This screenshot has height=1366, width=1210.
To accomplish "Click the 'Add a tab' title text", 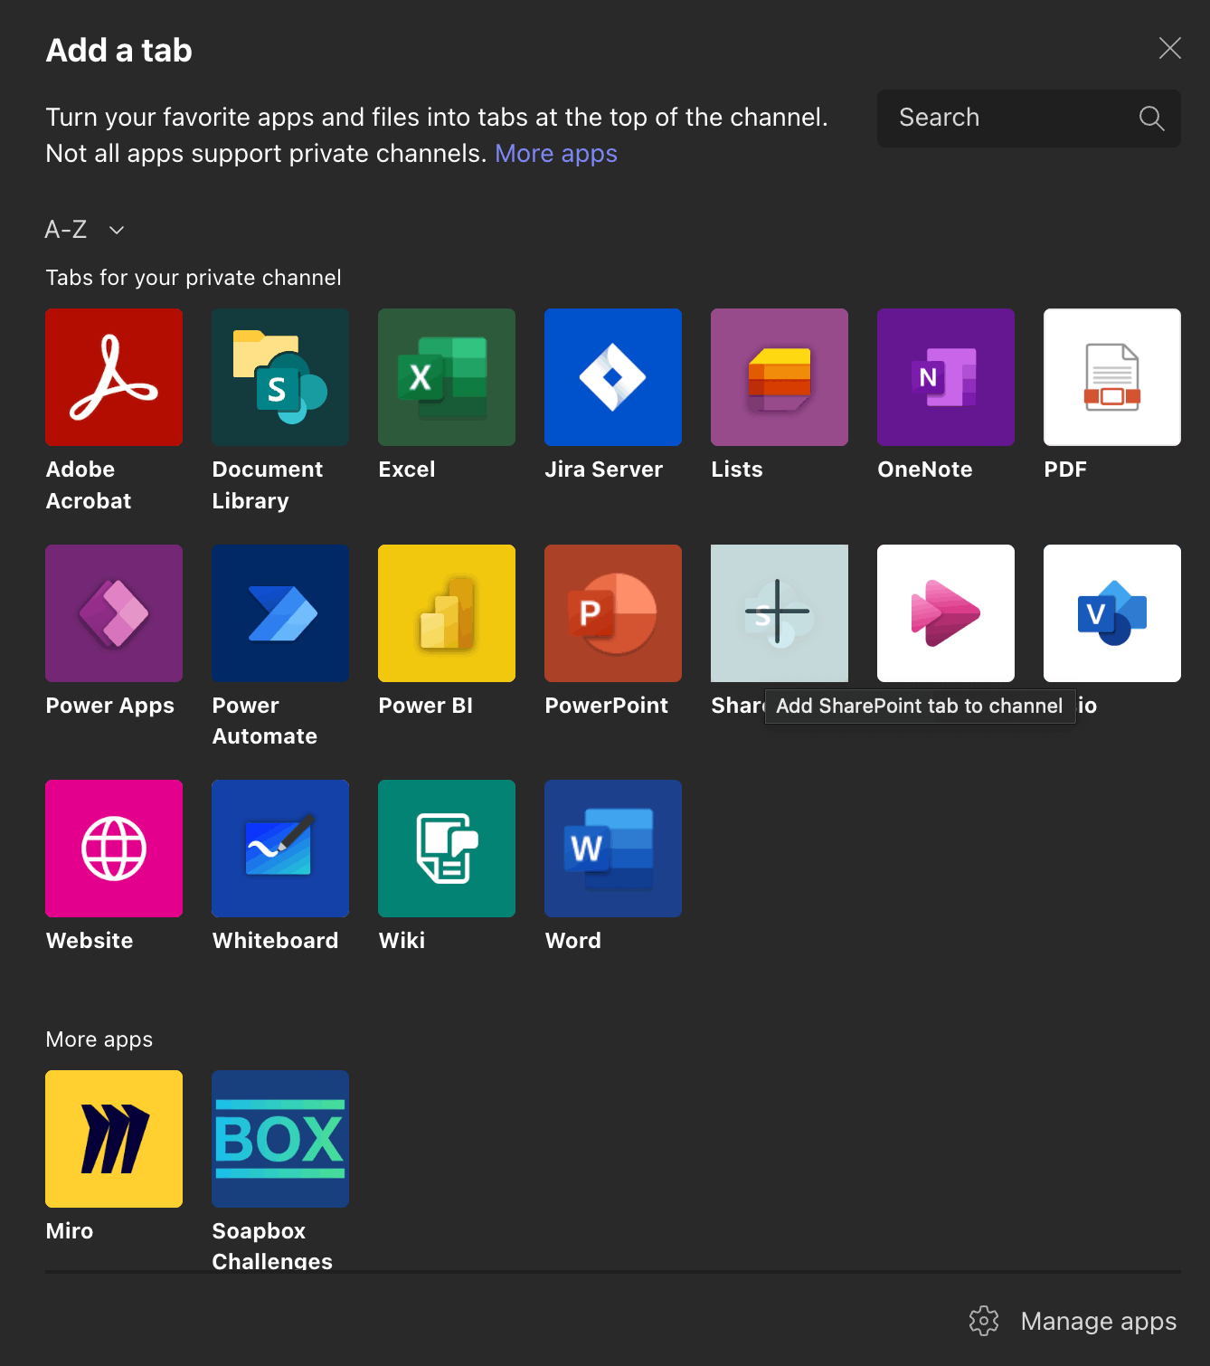I will pos(119,51).
